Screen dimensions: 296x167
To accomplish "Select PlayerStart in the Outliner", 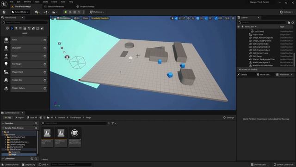I will point(258,35).
